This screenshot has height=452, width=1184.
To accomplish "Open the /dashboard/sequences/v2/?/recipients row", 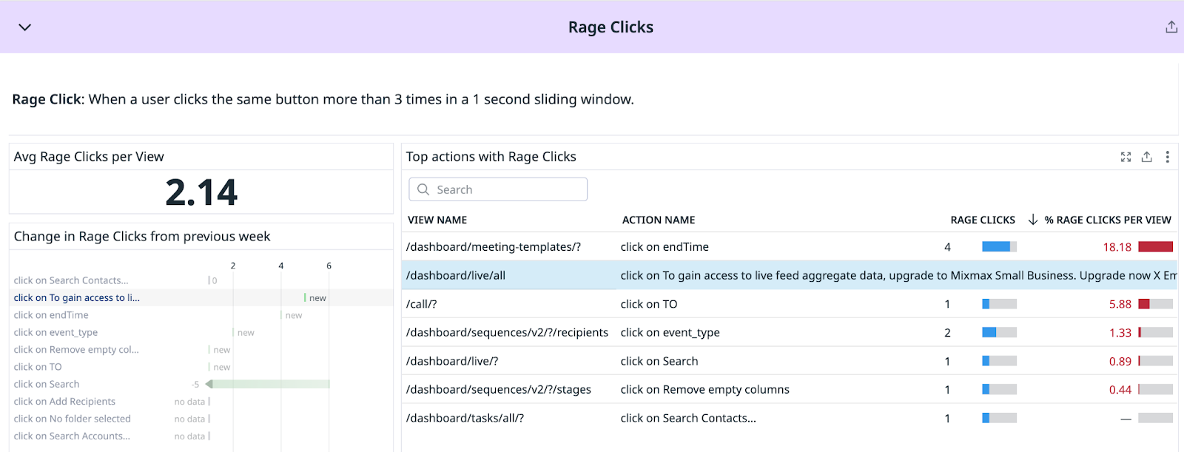I will pos(507,333).
